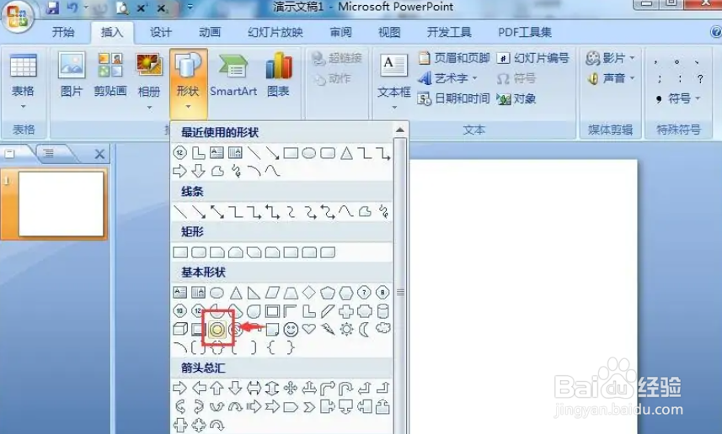Select the Down Arrow in recently used shapes

[x=199, y=172]
